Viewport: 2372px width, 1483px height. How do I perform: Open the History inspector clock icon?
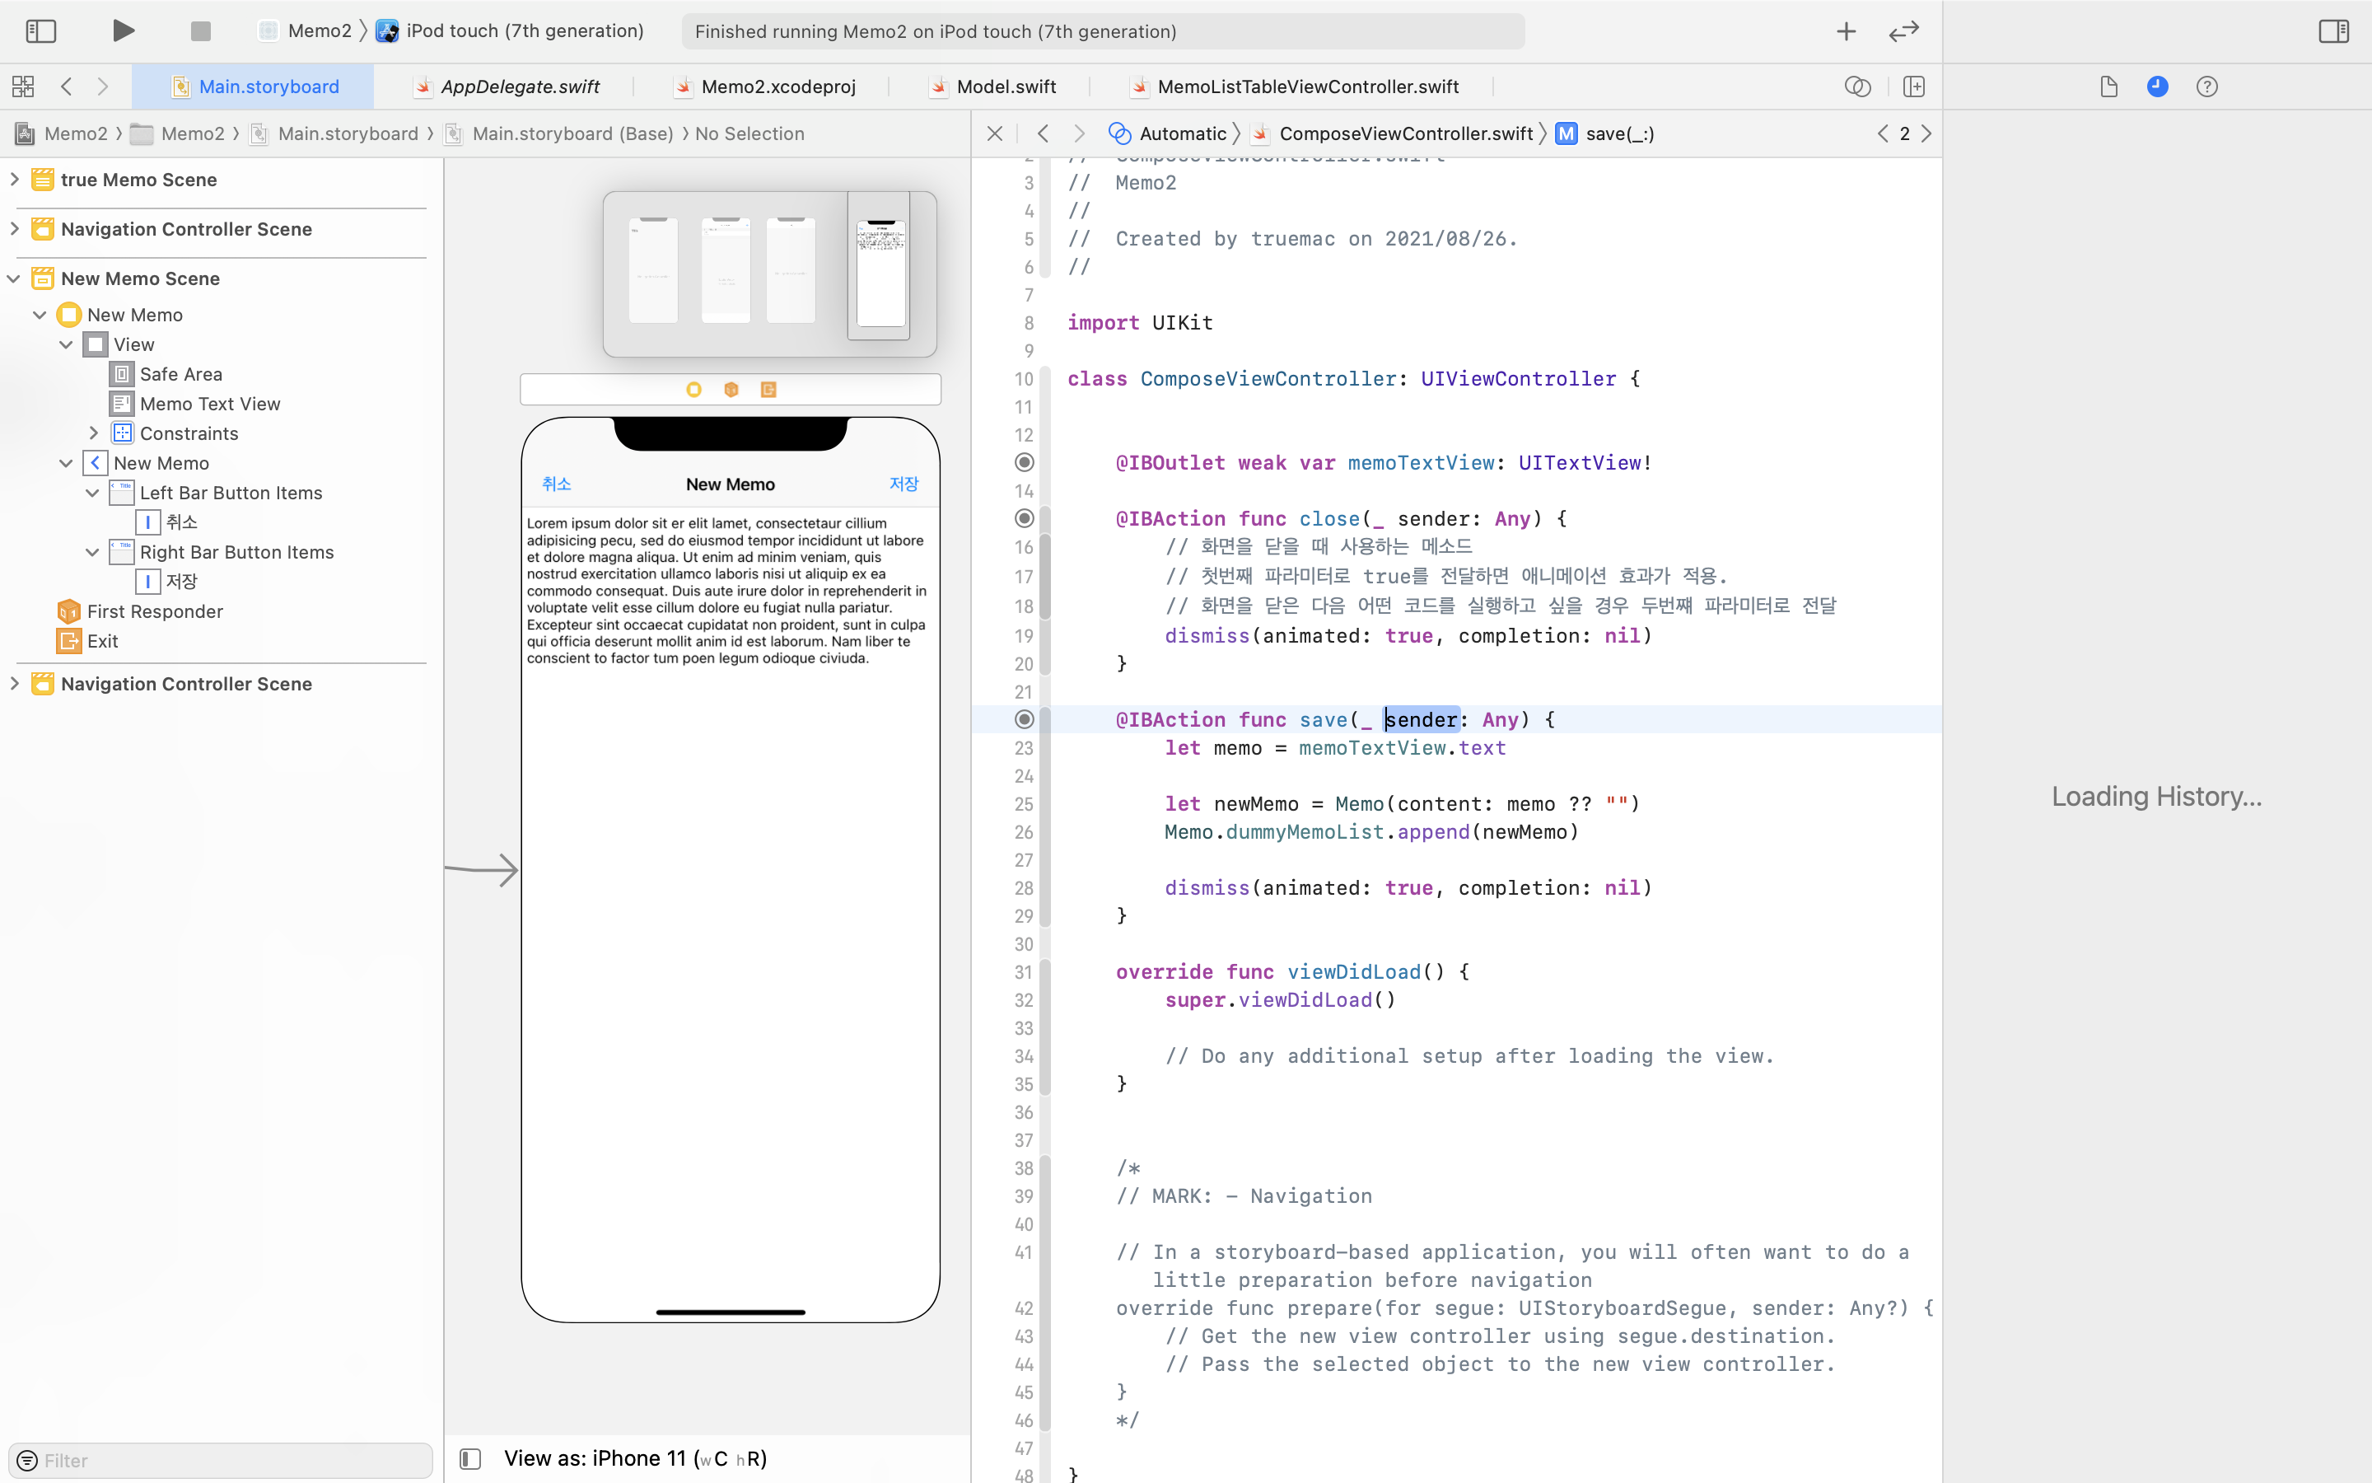pos(2157,87)
